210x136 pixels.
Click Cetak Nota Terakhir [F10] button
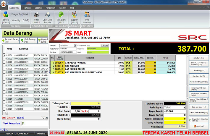click(199, 113)
